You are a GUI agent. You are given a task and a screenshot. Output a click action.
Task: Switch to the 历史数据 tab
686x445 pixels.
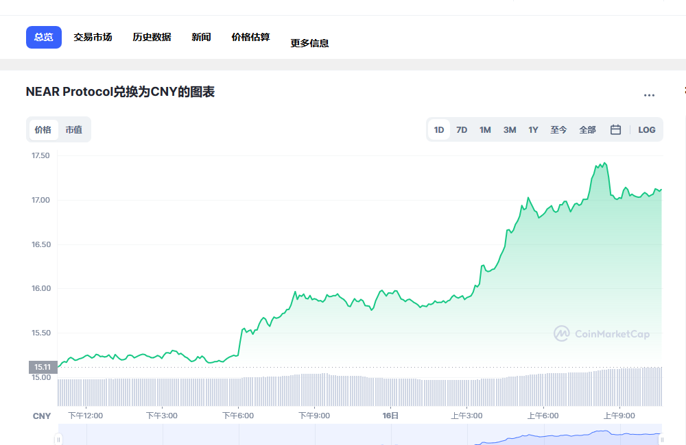151,37
